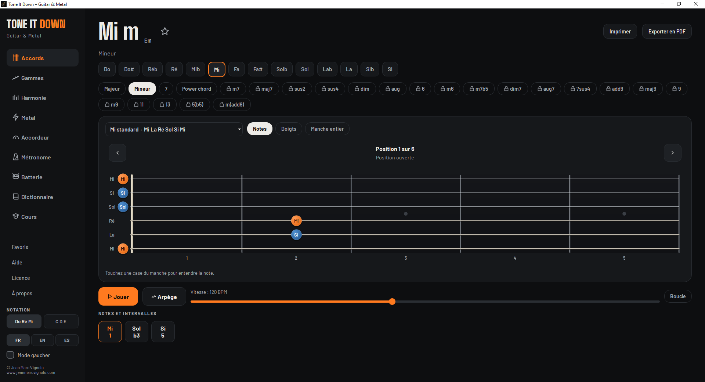This screenshot has width=705, height=382.
Task: Enable the Mode gaucher checkbox
Action: (x=11, y=355)
